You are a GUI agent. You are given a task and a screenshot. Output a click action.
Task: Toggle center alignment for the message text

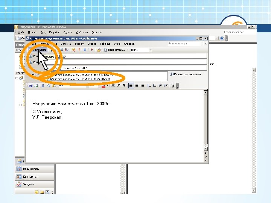[x=137, y=85]
